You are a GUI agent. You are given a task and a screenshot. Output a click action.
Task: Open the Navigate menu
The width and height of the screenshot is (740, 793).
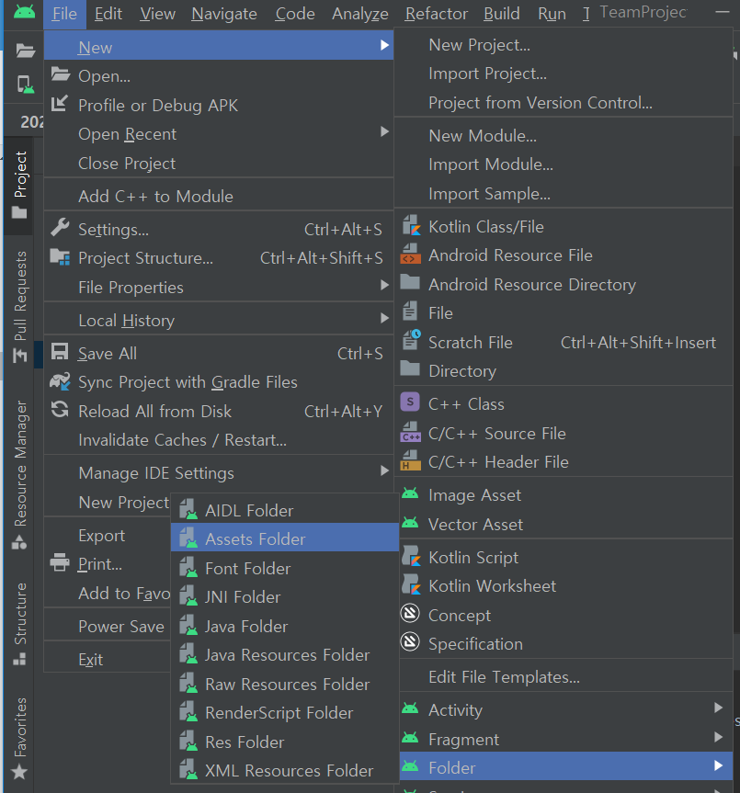click(224, 14)
